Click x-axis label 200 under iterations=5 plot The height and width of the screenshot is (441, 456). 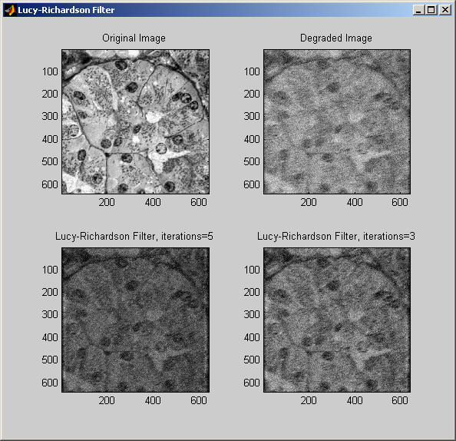point(107,400)
